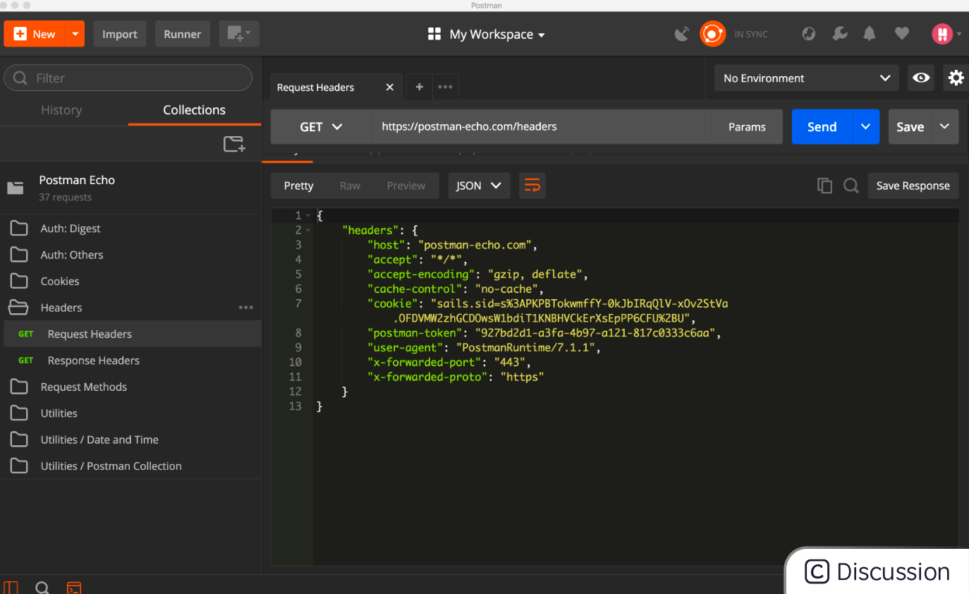
Task: Close the Request Headers tab
Action: coord(390,87)
